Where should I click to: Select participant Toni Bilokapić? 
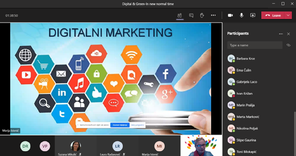click(x=259, y=152)
